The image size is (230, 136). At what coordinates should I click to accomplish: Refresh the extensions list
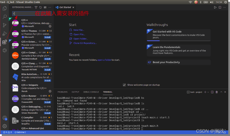tap(41, 7)
